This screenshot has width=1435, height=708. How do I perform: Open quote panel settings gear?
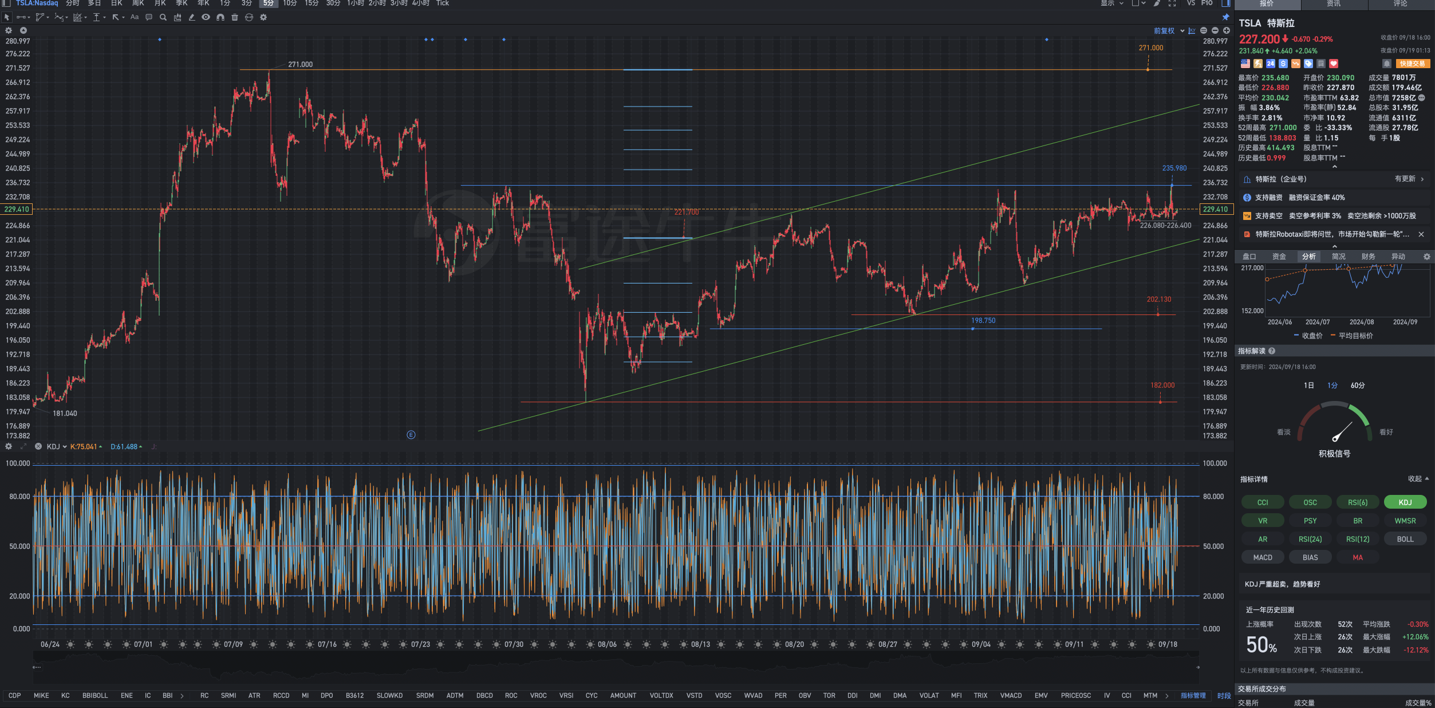click(x=1427, y=257)
